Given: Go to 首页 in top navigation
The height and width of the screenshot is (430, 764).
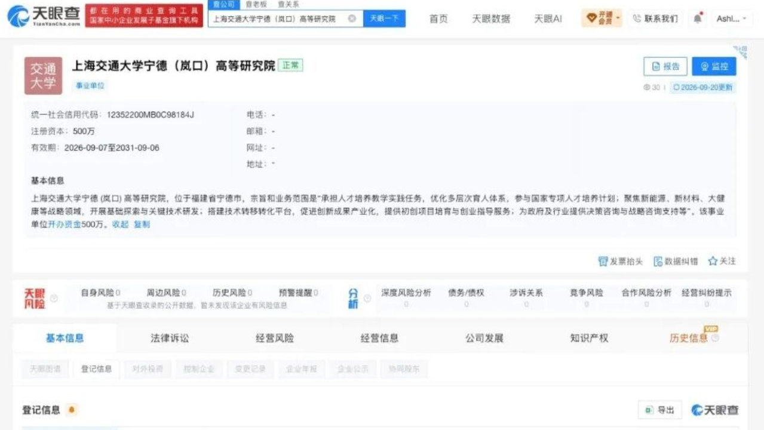Looking at the screenshot, I should [438, 19].
